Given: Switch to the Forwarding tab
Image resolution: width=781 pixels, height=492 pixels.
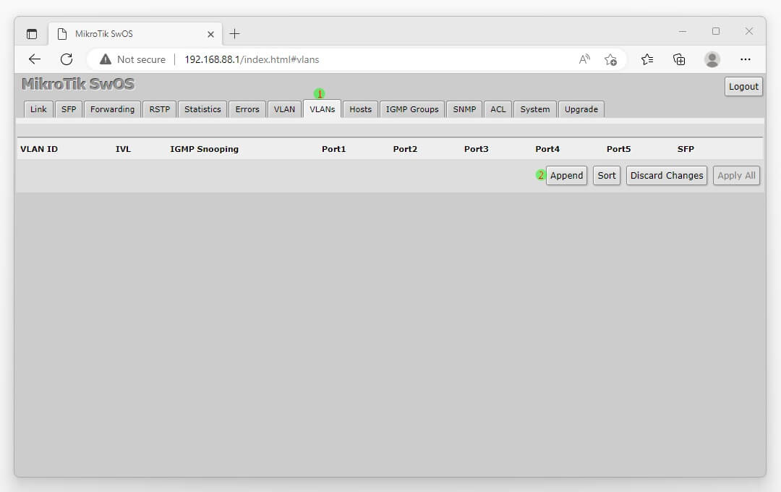Looking at the screenshot, I should coord(112,109).
